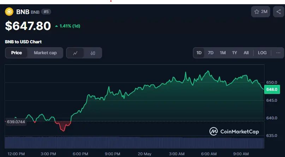
Task: Click the 645.0 axis label
Action: (x=272, y=100)
